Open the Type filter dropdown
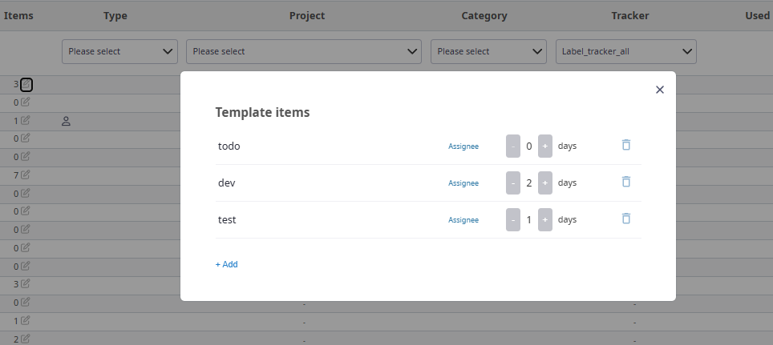Viewport: 773px width, 345px height. click(x=119, y=51)
